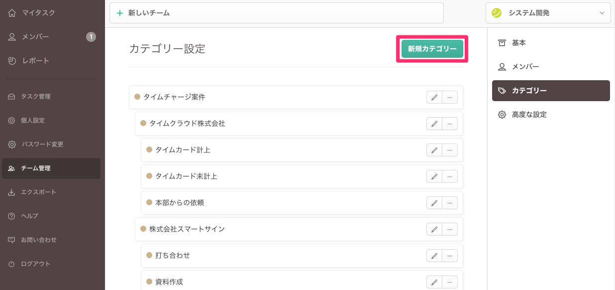Edit the タイムクラウド株式会社 category via pencil icon
The width and height of the screenshot is (615, 290).
434,124
